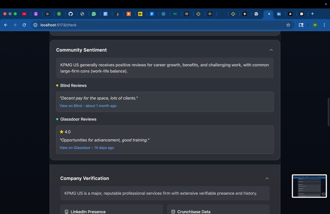Screen dimensions: 330x214
Task: Open the View on Glassdoor link
Action: (75, 148)
